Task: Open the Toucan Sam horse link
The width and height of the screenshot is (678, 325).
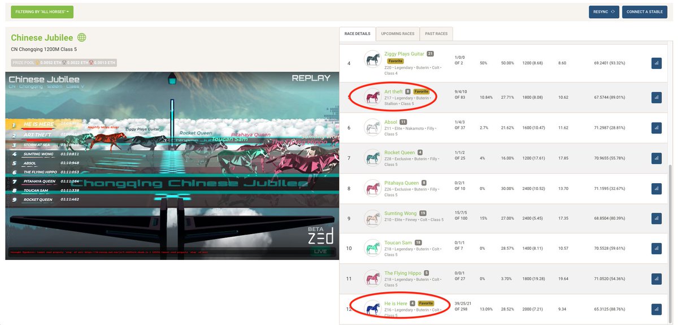Action: (x=398, y=243)
